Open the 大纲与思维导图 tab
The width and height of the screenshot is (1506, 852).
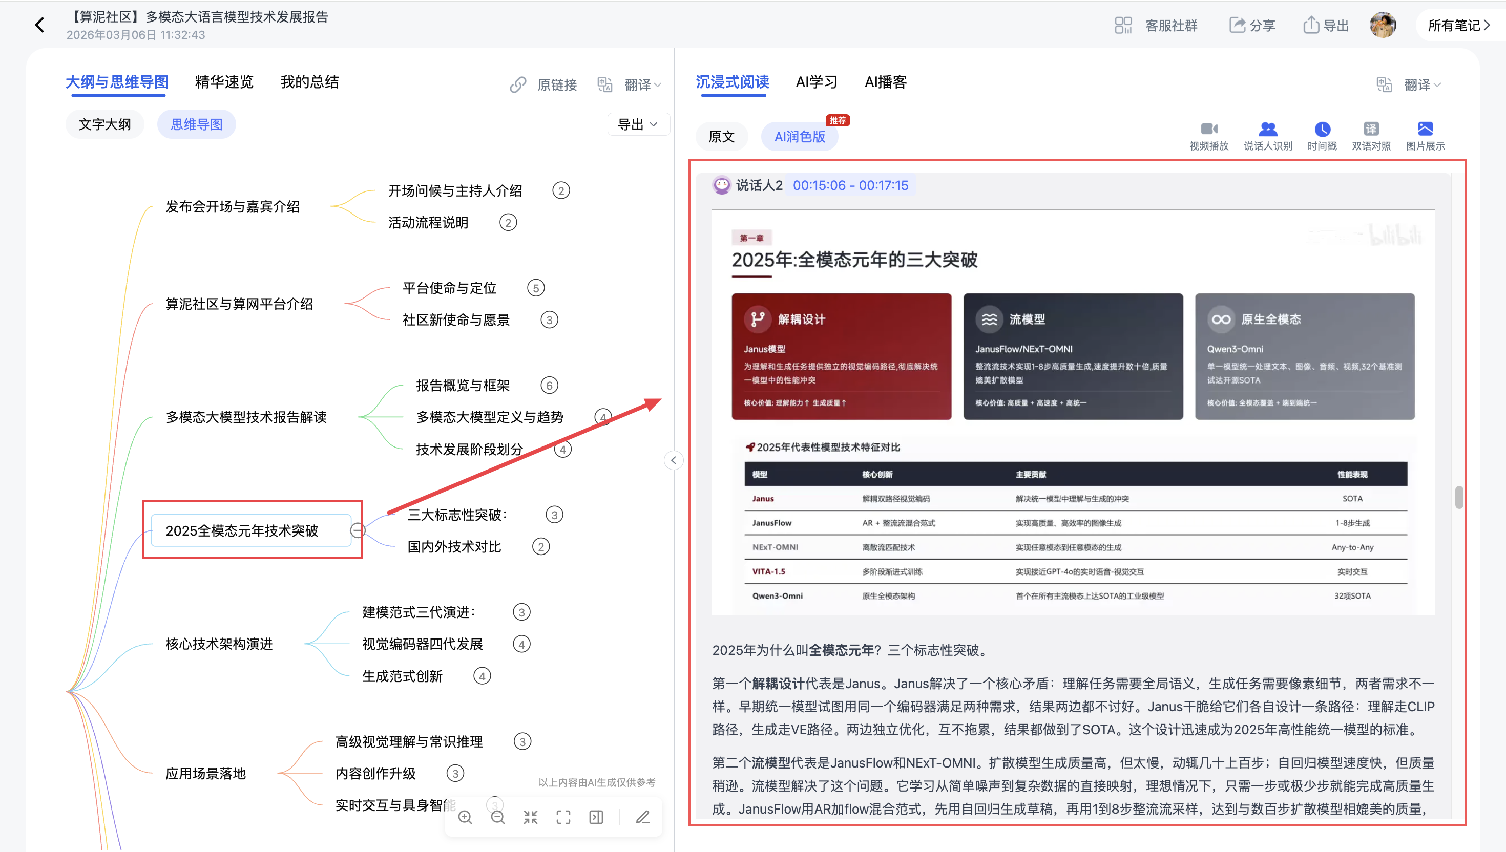[x=117, y=82]
